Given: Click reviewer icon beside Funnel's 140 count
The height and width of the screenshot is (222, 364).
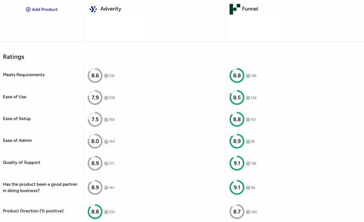Looking at the screenshot, I should coord(248,212).
